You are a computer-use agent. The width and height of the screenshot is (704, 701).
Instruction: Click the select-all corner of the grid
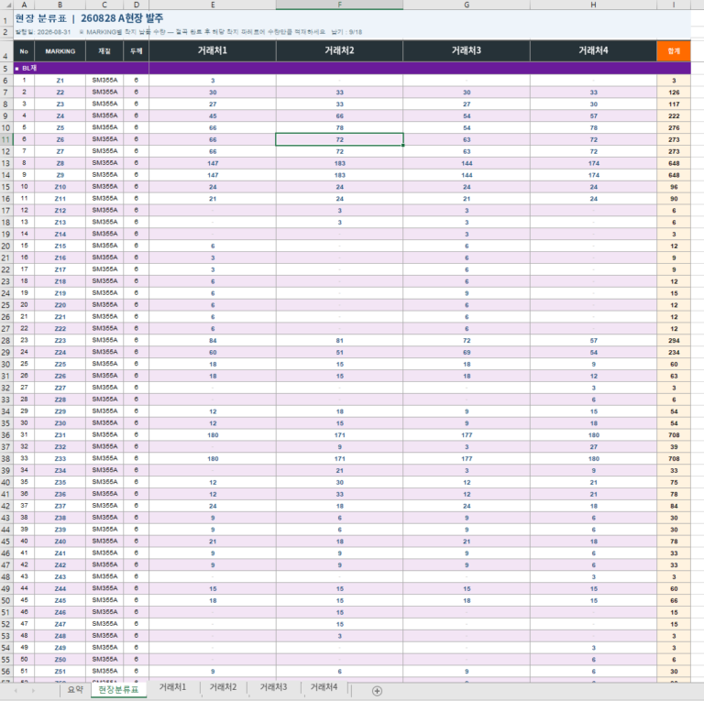pyautogui.click(x=6, y=5)
